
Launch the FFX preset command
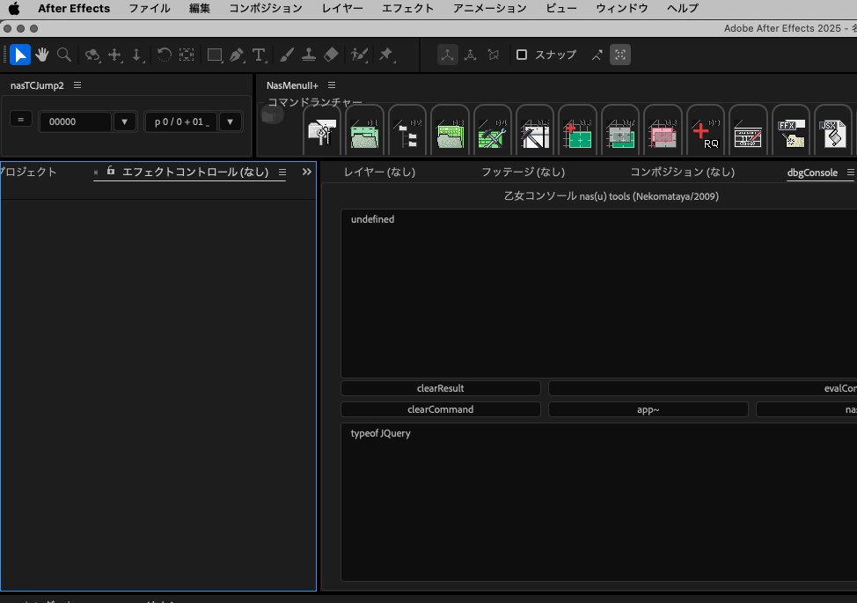tap(791, 133)
